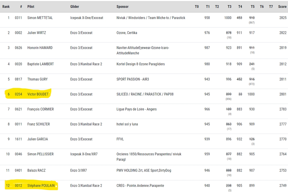Screen dimensions: 288x192
Task: Click Balazs RACZ pilot name
Action: [x=36, y=171]
